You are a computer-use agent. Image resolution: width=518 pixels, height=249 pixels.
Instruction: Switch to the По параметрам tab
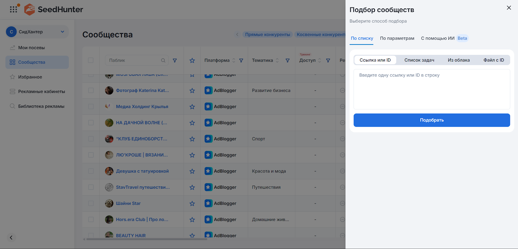point(397,38)
